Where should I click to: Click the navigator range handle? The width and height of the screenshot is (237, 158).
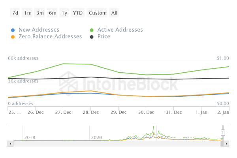[223, 133]
